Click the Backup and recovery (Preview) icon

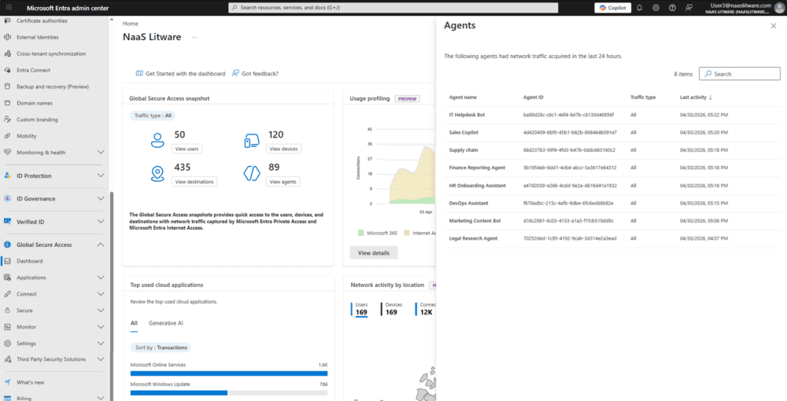pos(7,86)
